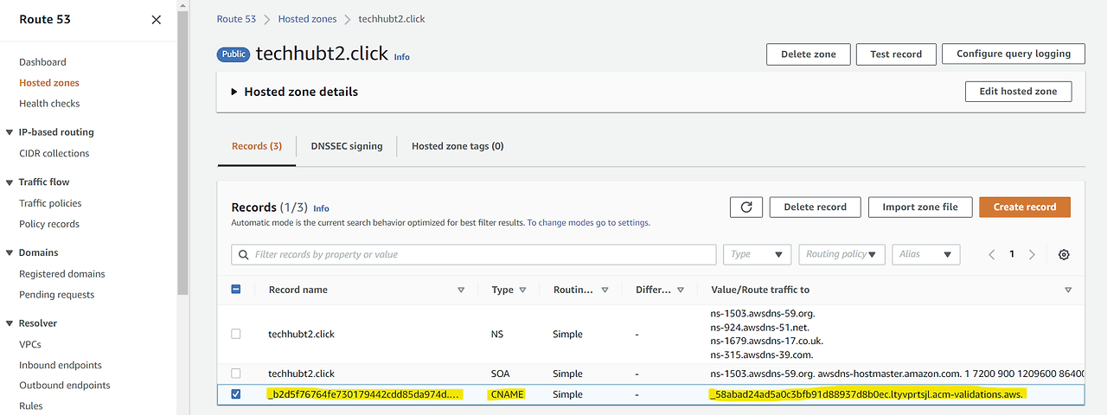Sort by Record name column arrow

tap(461, 290)
